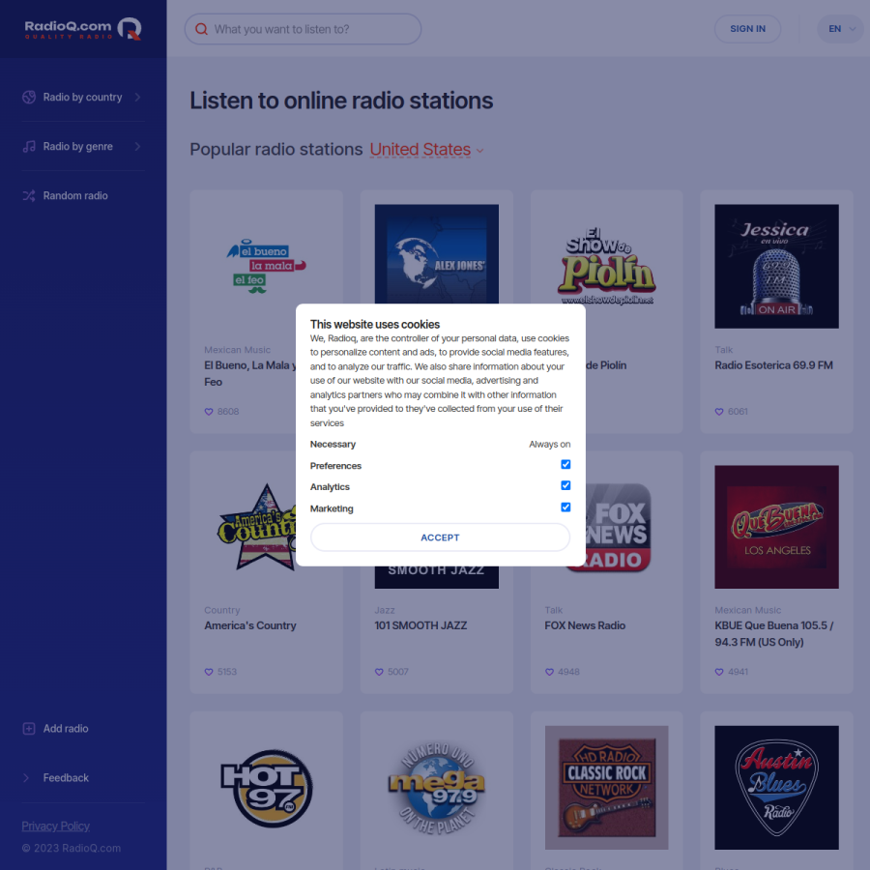Click the Alex Jones station thumbnail

[437, 254]
